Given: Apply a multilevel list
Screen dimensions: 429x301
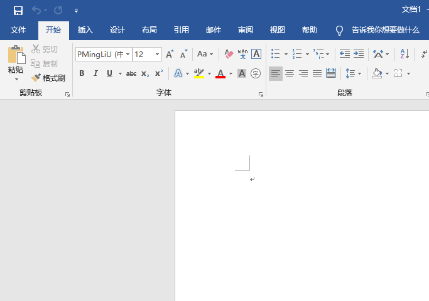Looking at the screenshot, I should click(x=318, y=54).
